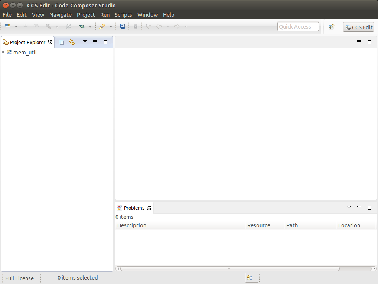Viewport: 378px width, 284px height.
Task: Toggle Link with Editor in Project Explorer
Action: (72, 43)
